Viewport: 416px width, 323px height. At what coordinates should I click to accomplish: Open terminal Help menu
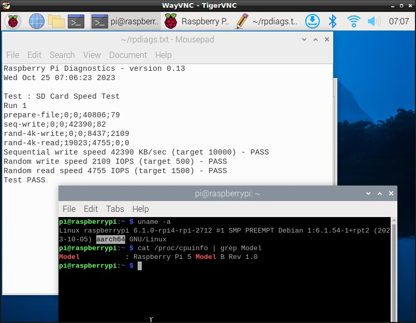pos(140,209)
